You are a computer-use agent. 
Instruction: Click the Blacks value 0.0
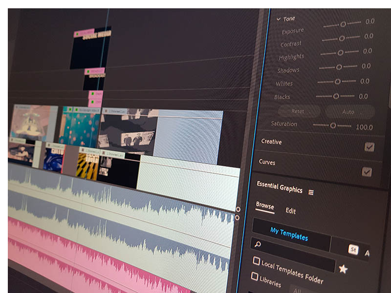[x=363, y=96]
